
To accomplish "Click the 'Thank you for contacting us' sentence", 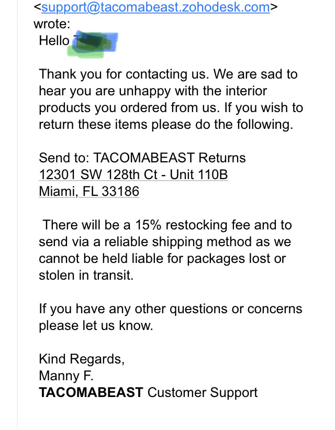I will (x=124, y=74).
